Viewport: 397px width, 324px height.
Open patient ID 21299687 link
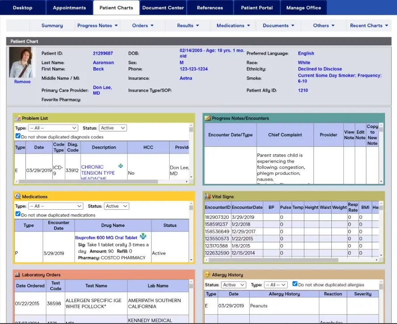(x=104, y=53)
